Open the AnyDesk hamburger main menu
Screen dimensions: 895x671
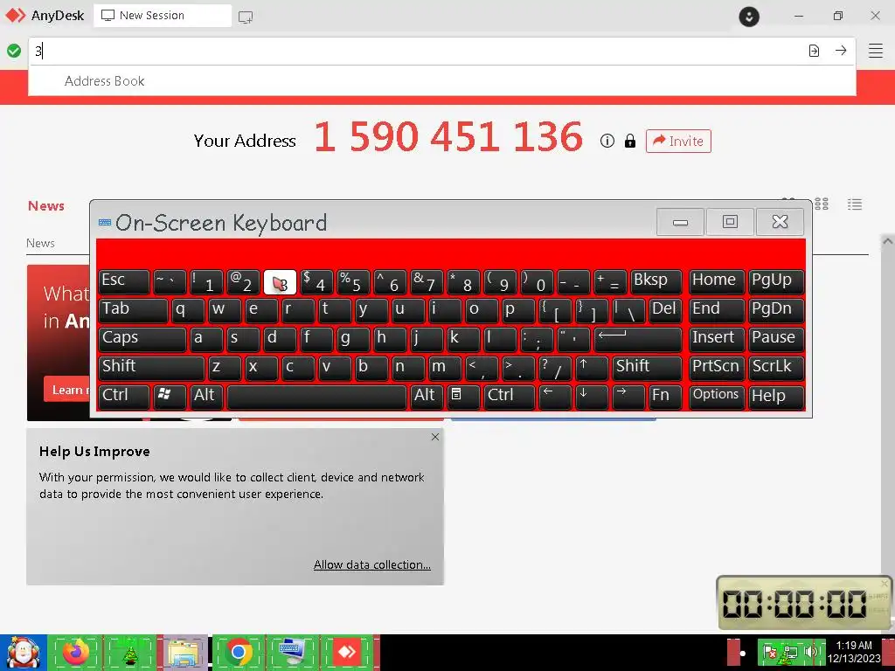pos(876,51)
